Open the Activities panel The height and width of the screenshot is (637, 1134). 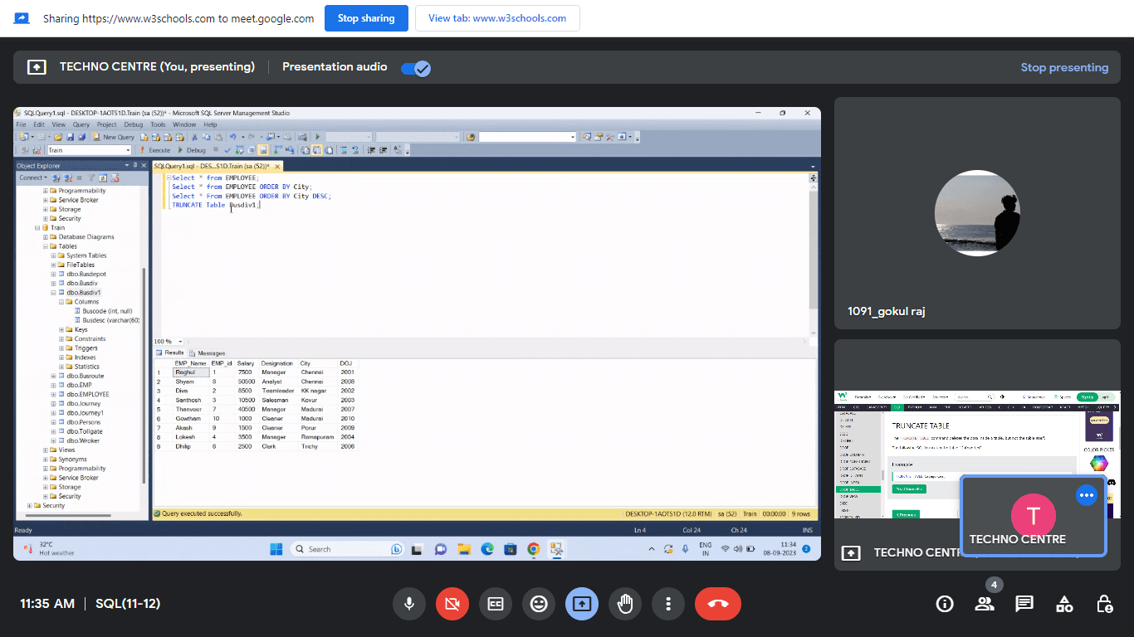1064,604
